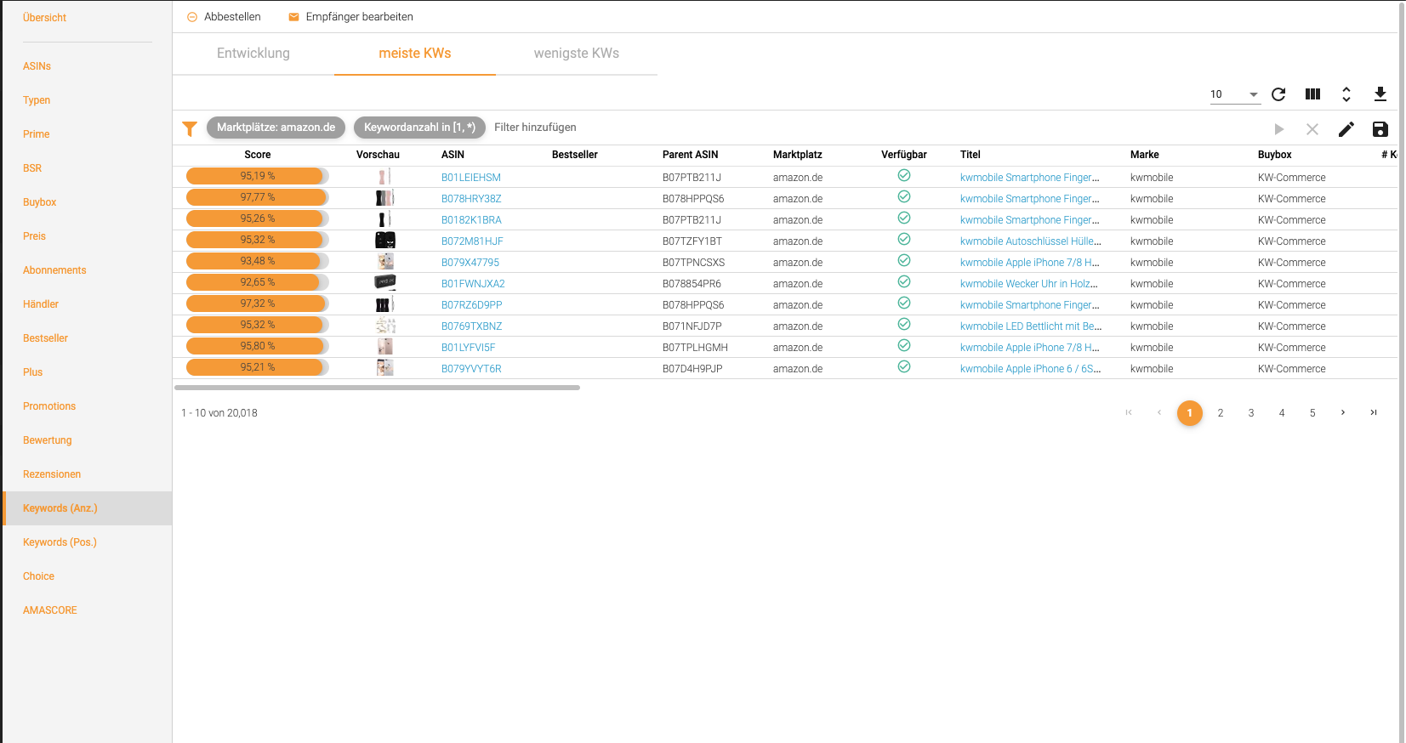1406x743 pixels.
Task: Click available checkmark for B01LEIEHSM row
Action: [x=904, y=175]
